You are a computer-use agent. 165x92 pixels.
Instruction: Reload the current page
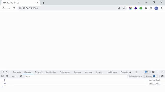pos(14,8)
